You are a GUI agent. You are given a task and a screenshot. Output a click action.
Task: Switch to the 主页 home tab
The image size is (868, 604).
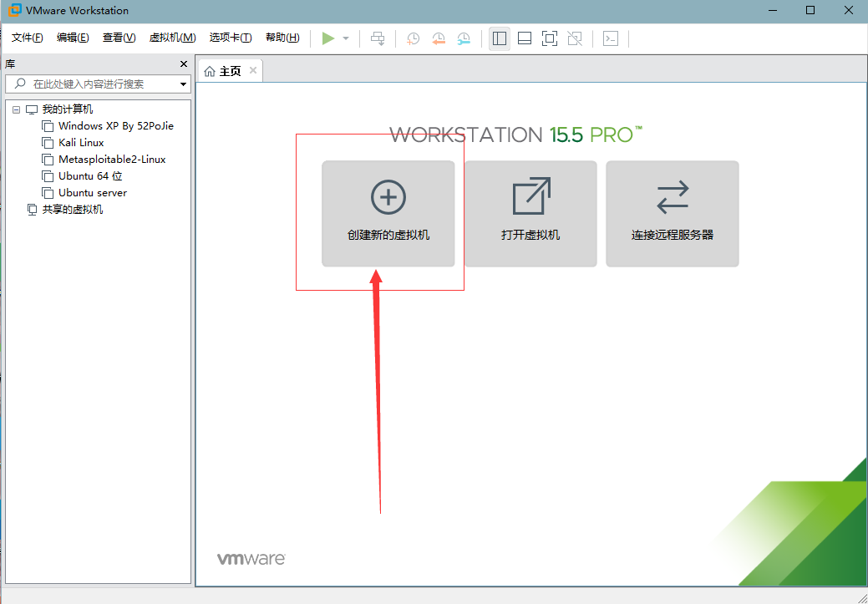click(231, 71)
